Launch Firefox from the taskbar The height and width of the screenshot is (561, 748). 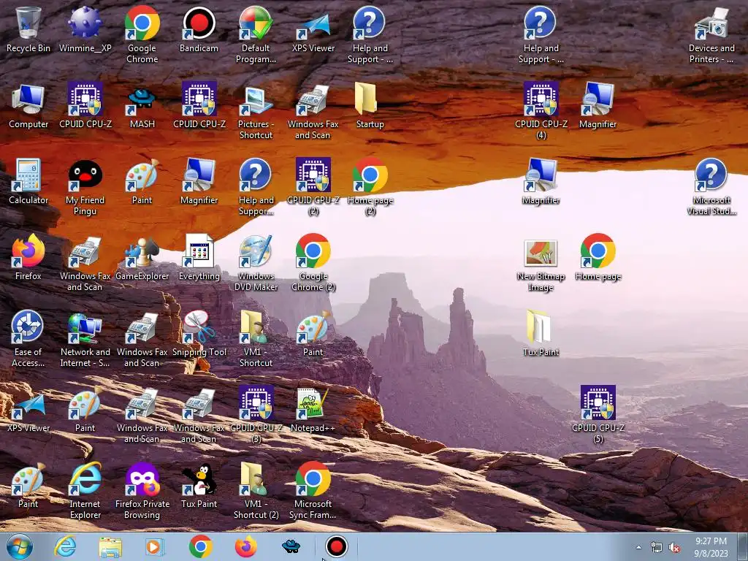[245, 546]
